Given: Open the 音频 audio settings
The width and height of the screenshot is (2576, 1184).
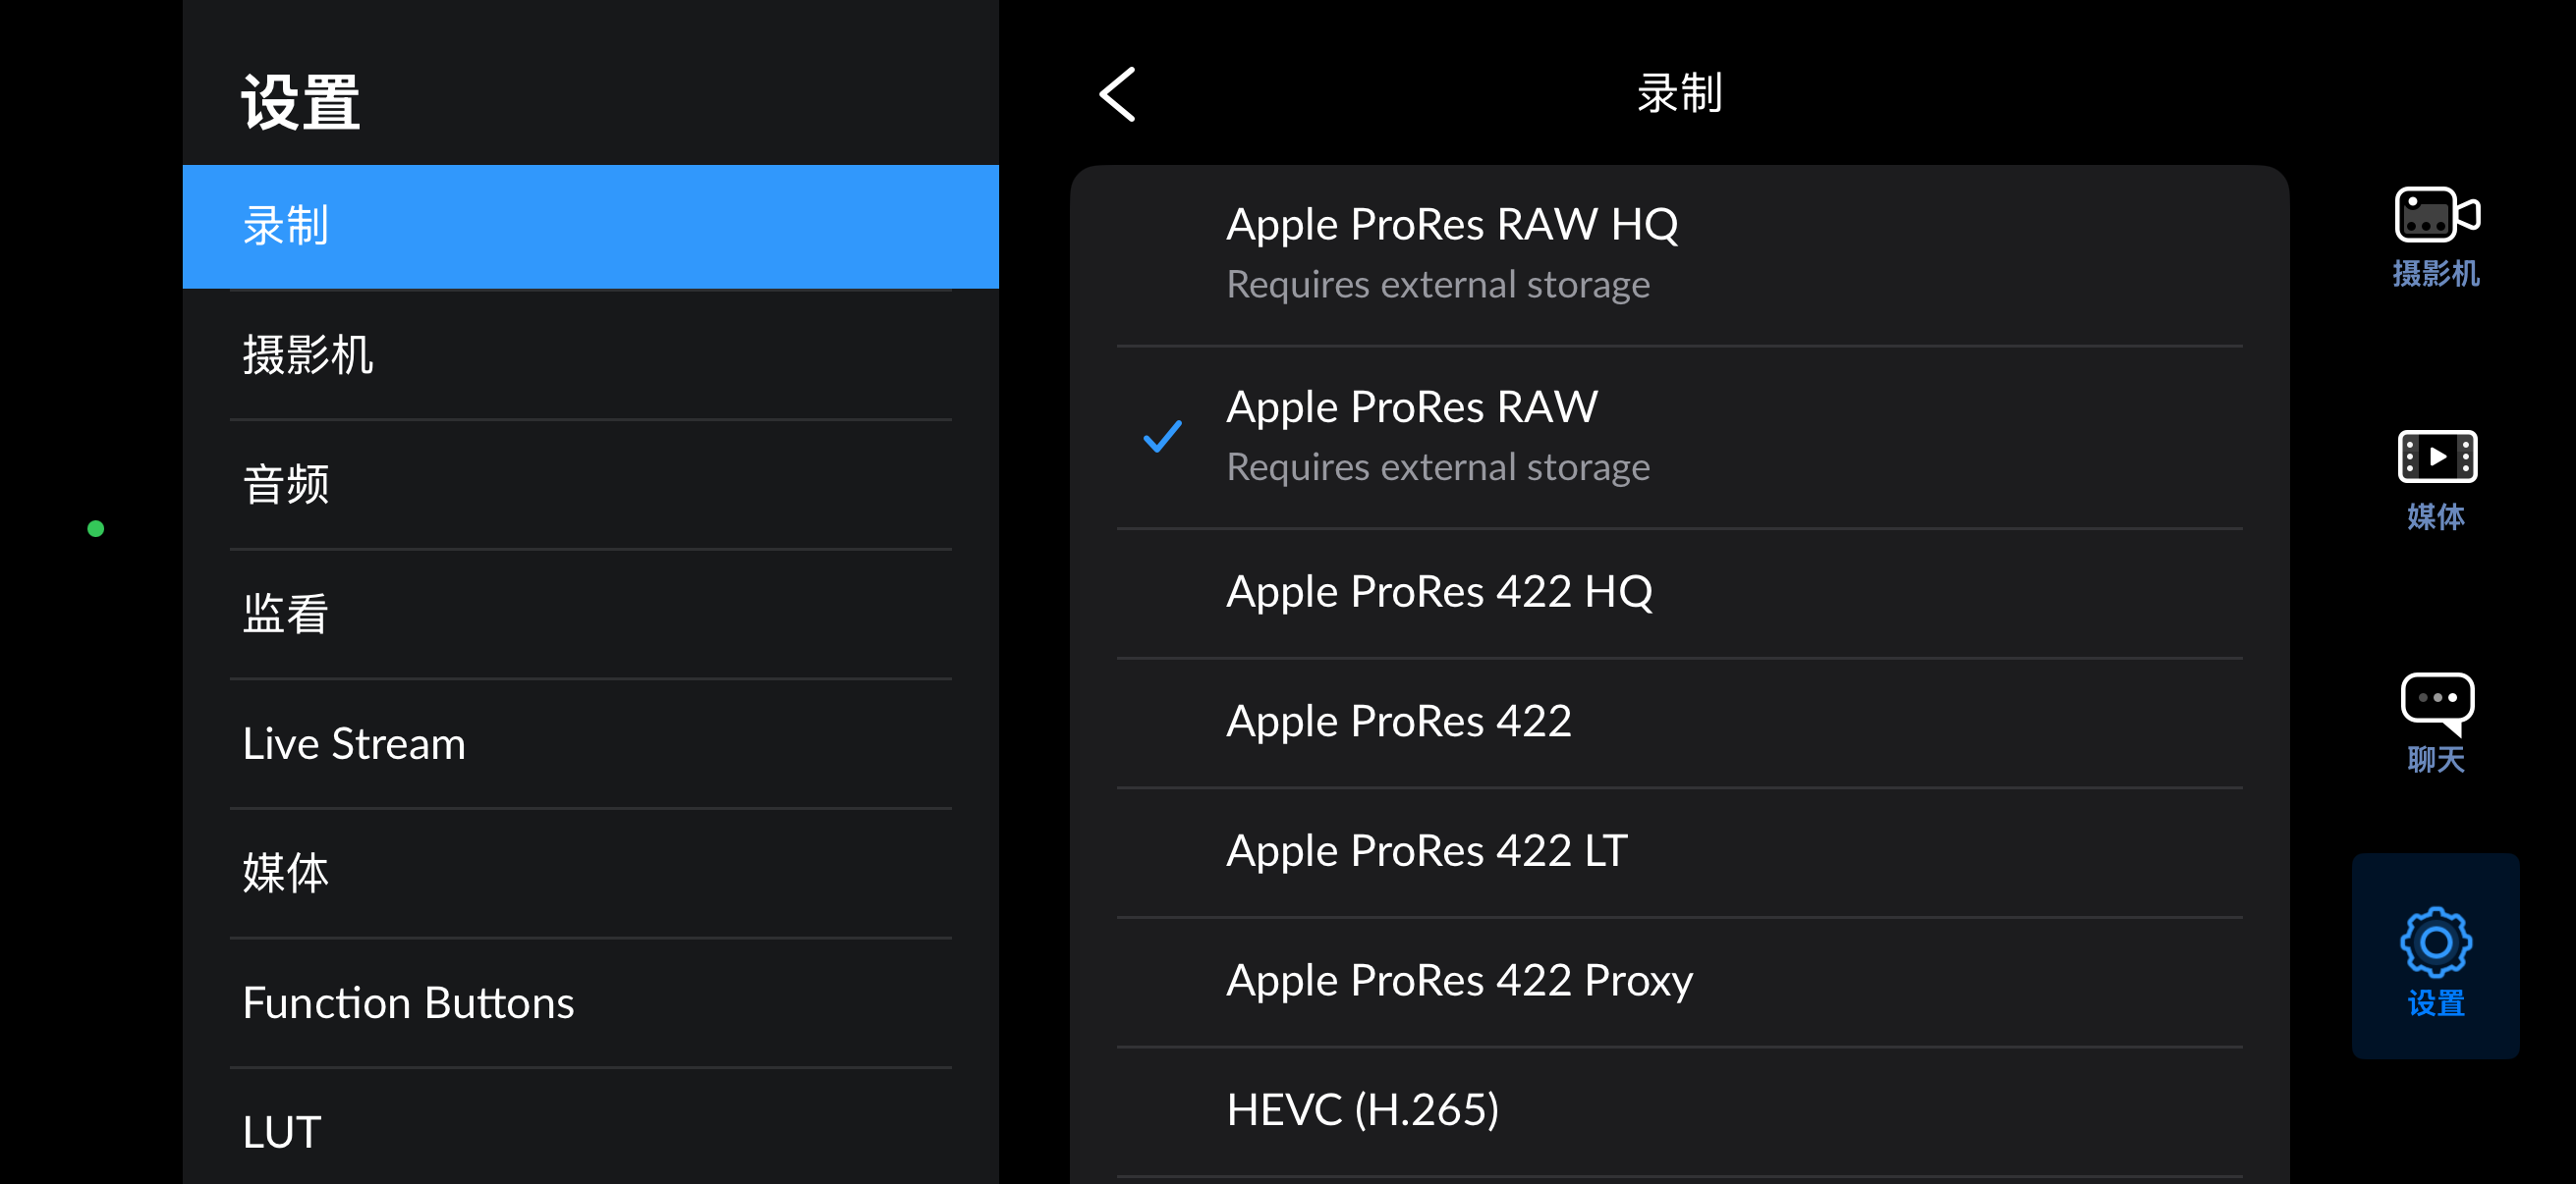Looking at the screenshot, I should (x=590, y=485).
